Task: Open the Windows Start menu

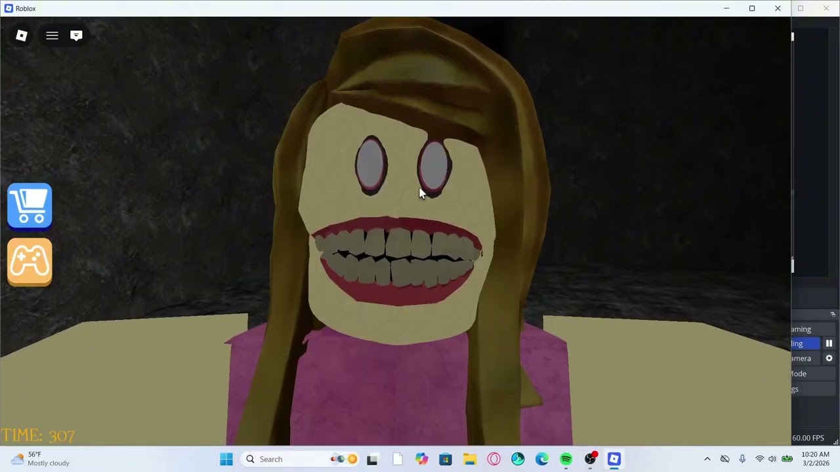Action: coord(226,459)
